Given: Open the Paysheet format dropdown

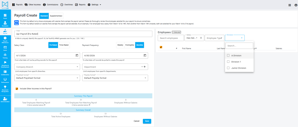Looking at the screenshot, I should pyautogui.click(x=77, y=78).
